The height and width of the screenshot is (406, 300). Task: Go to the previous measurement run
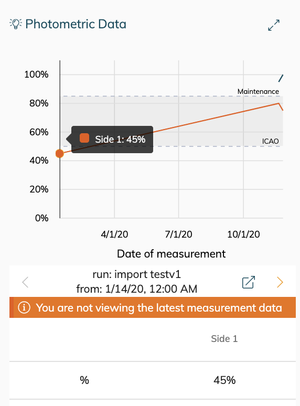pyautogui.click(x=25, y=282)
